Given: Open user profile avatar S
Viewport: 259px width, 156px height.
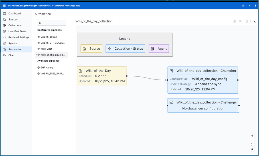Looking at the screenshot, I should click(255, 6).
